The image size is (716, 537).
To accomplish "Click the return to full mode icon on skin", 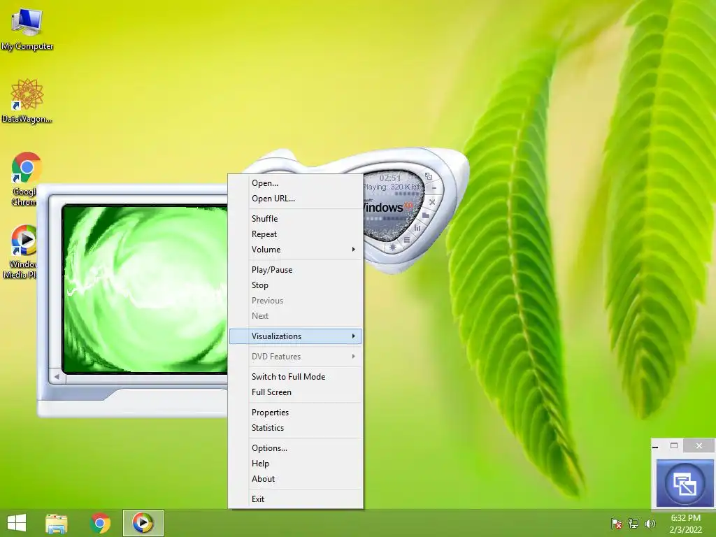I will click(429, 176).
